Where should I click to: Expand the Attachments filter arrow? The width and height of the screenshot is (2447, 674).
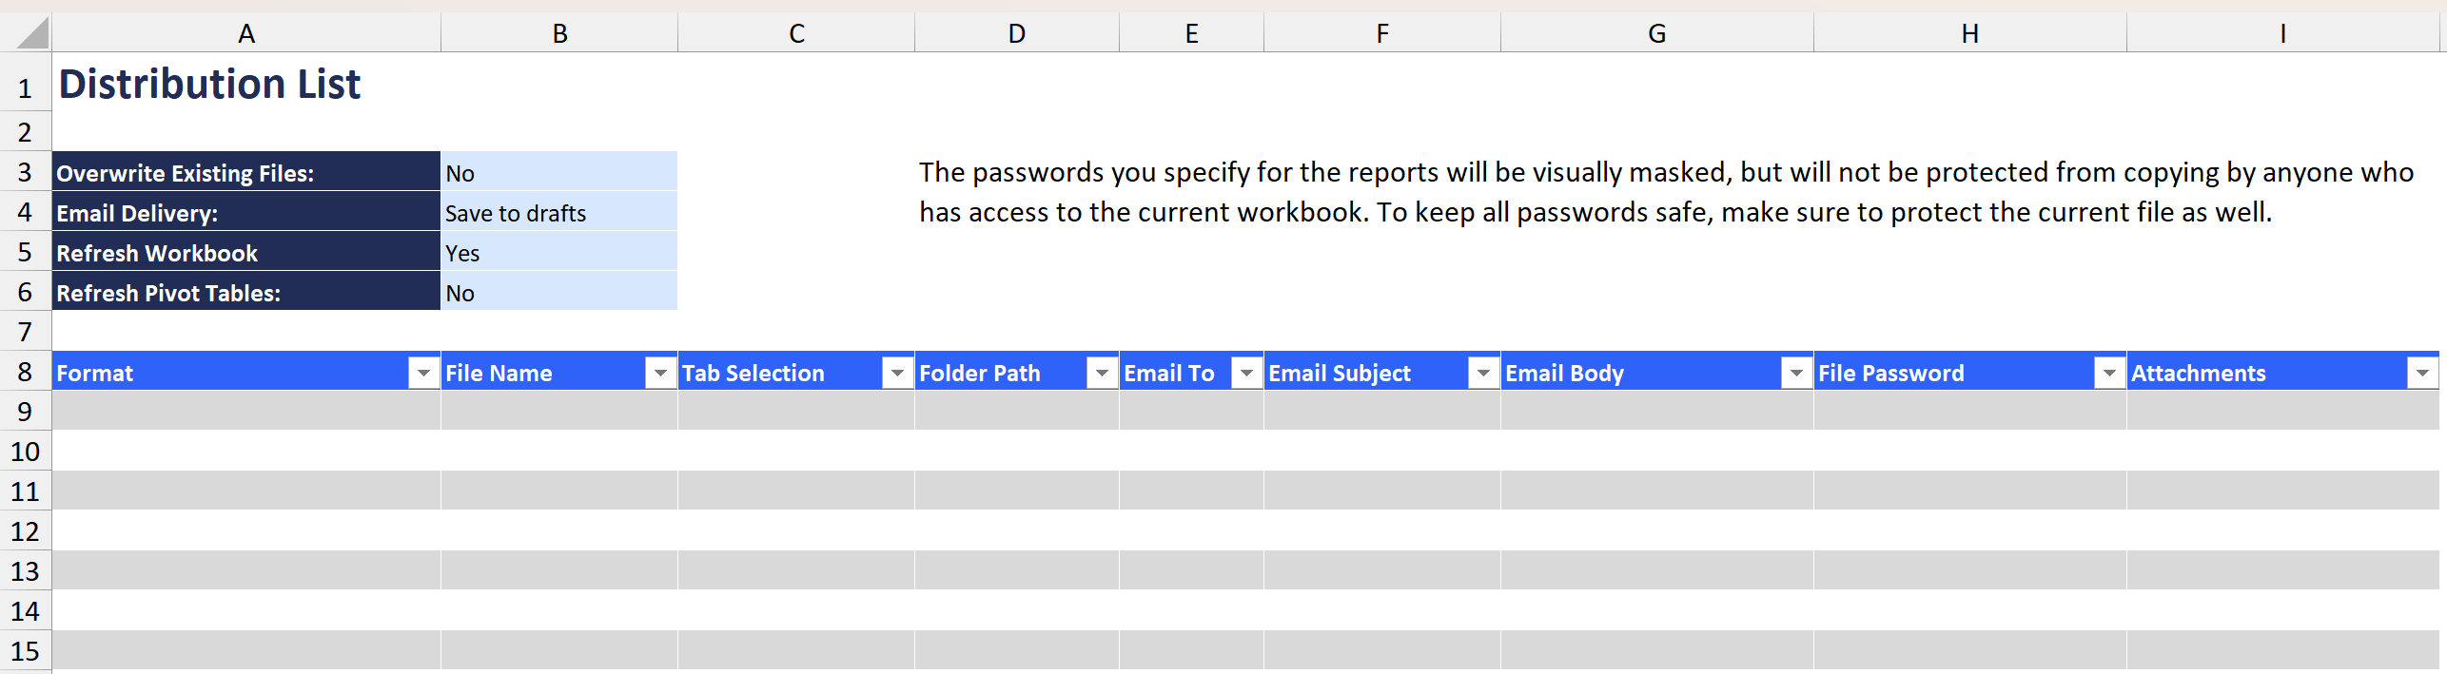coord(2422,373)
